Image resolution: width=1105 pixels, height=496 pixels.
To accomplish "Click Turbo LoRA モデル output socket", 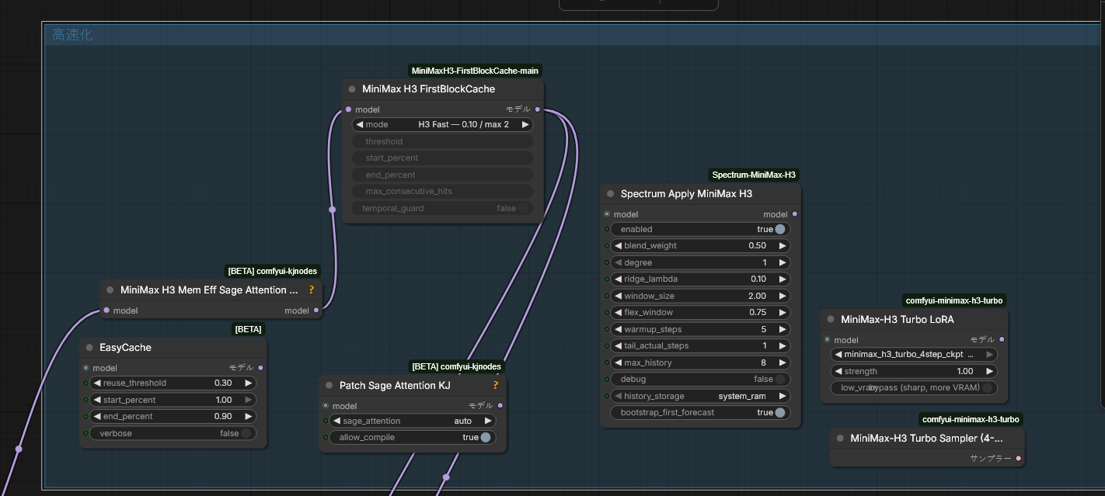I will (1002, 340).
